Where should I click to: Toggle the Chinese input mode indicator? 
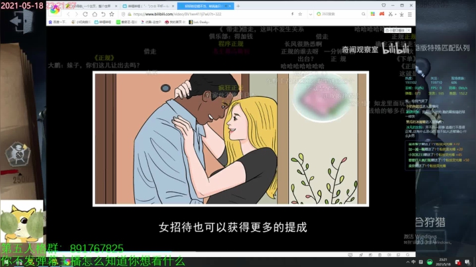(x=414, y=262)
